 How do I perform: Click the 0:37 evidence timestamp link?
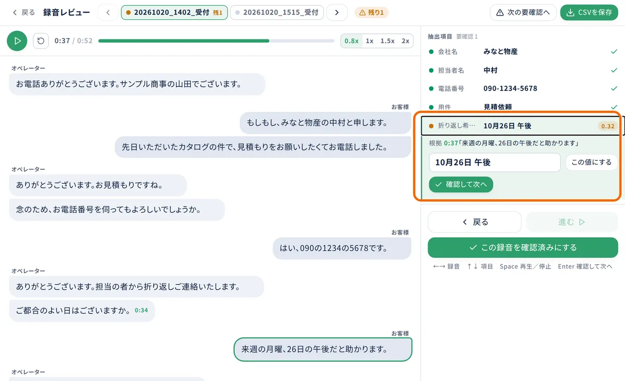(451, 143)
